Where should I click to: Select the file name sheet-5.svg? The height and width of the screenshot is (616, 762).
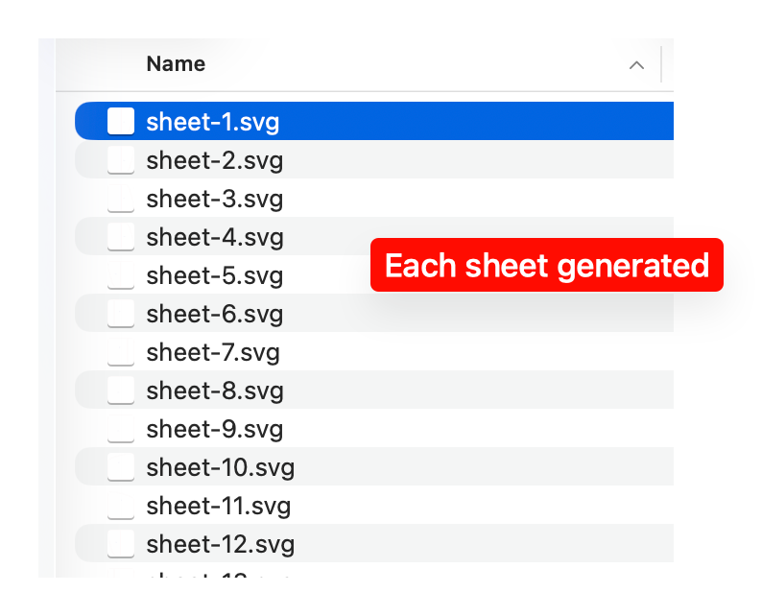(215, 275)
